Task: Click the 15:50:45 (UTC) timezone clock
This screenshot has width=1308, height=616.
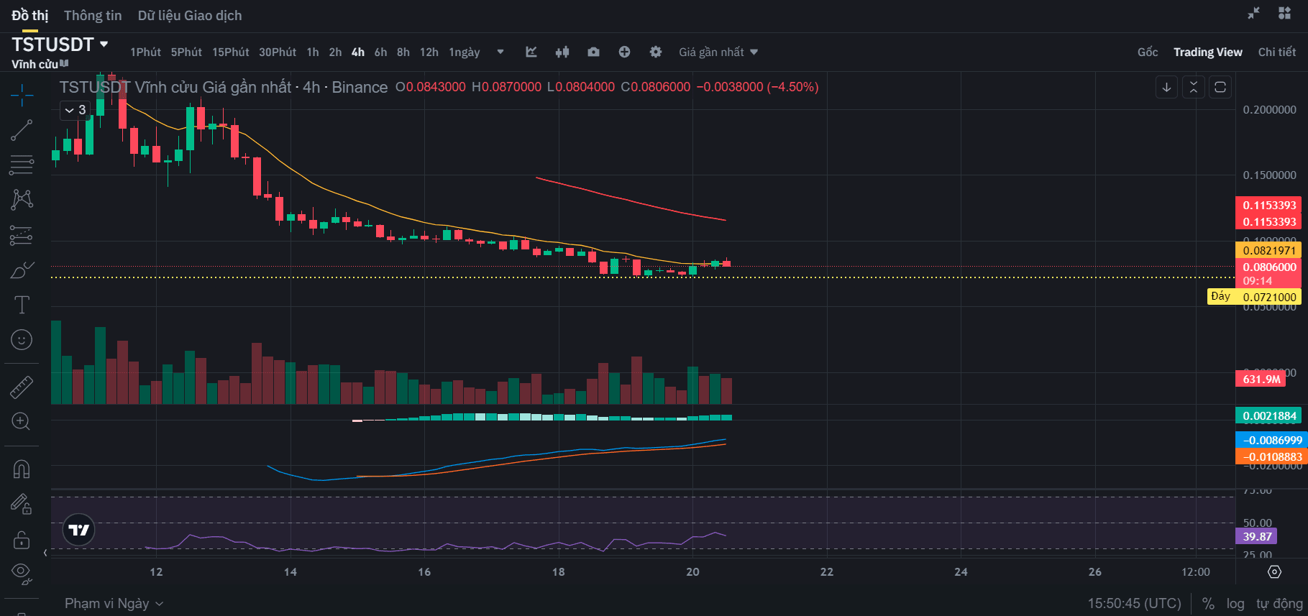Action: 1134,604
